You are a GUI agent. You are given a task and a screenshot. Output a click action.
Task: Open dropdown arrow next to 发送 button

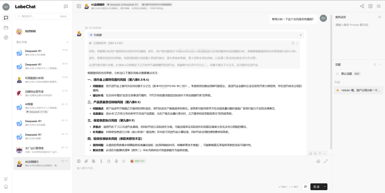tap(325, 187)
